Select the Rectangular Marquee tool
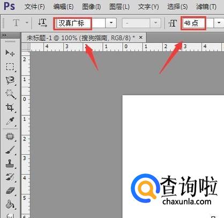This screenshot has height=218, width=224. (10, 67)
